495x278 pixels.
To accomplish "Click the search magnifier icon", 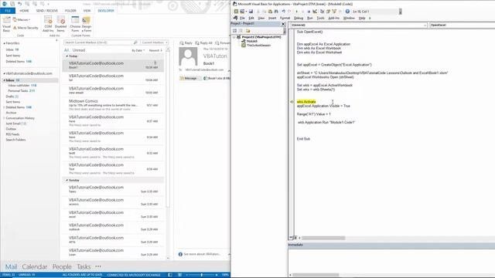I will coord(135,42).
